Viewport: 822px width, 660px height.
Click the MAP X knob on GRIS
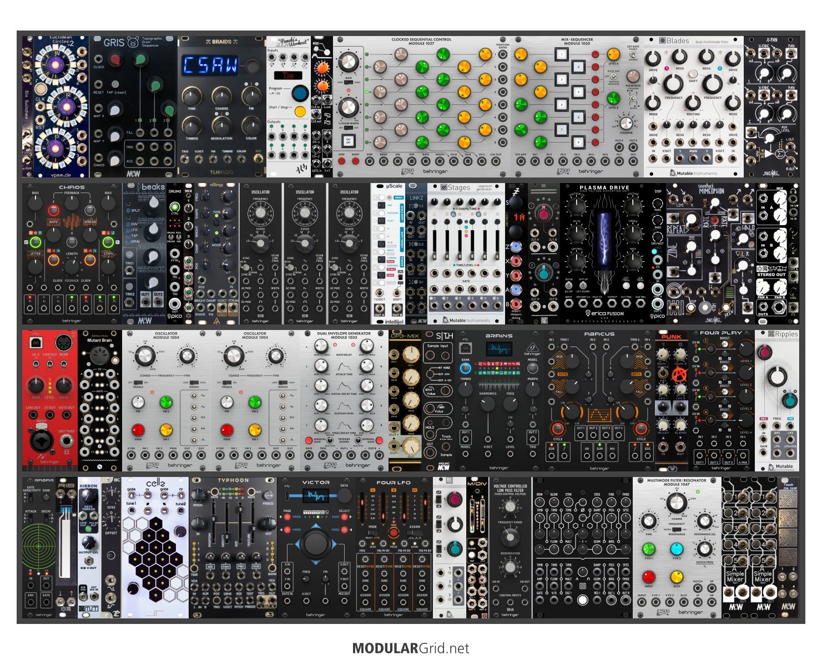click(x=115, y=109)
